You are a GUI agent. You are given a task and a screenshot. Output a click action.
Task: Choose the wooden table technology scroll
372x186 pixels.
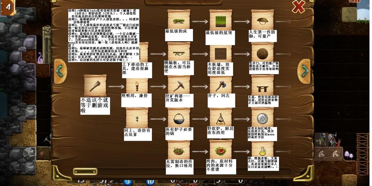point(262,85)
